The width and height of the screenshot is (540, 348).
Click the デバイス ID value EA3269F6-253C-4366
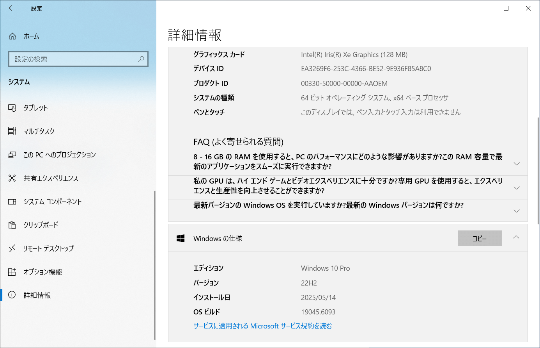point(366,69)
